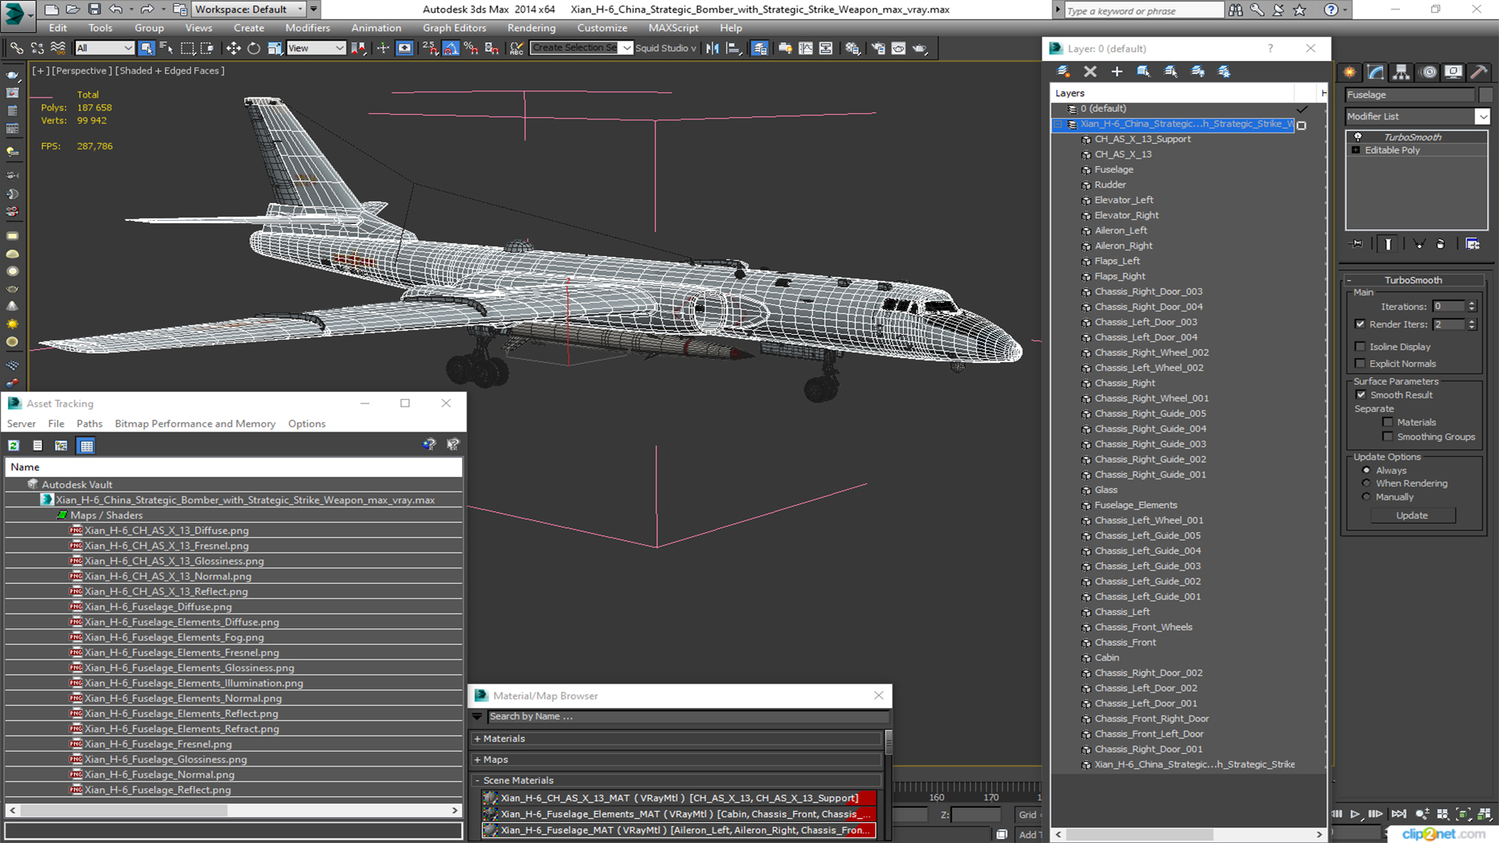The image size is (1499, 843).
Task: Enable Isoline Display checkbox
Action: point(1360,347)
